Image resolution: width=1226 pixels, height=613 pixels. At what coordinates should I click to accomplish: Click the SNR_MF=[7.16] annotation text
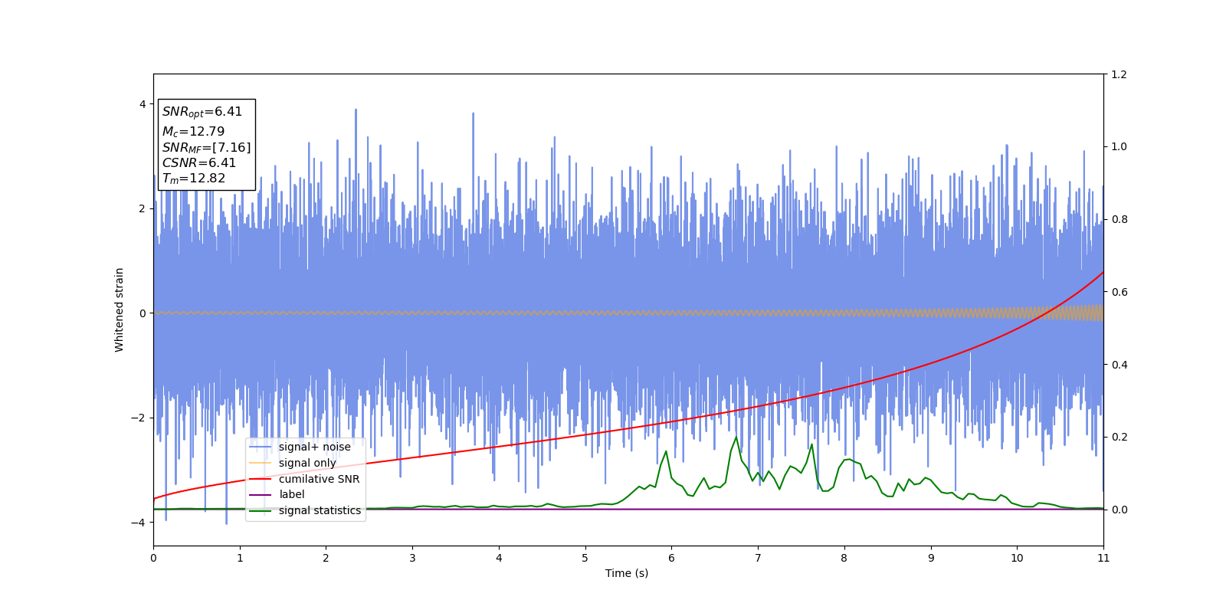point(206,147)
